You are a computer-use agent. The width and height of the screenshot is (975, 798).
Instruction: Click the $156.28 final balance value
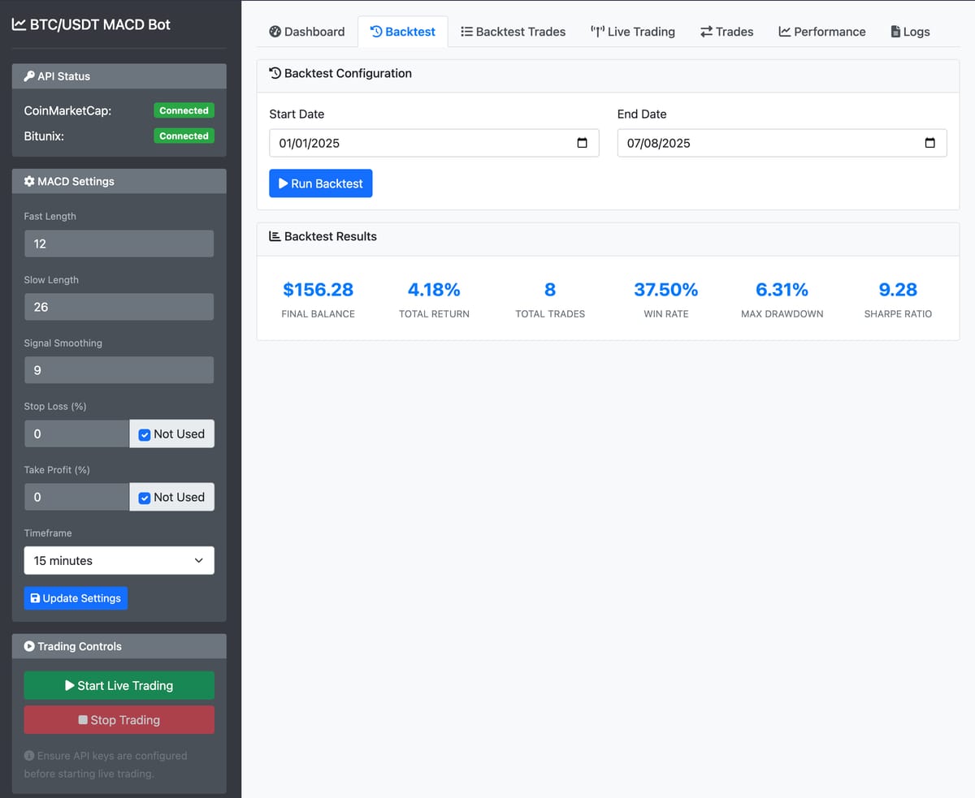(318, 290)
